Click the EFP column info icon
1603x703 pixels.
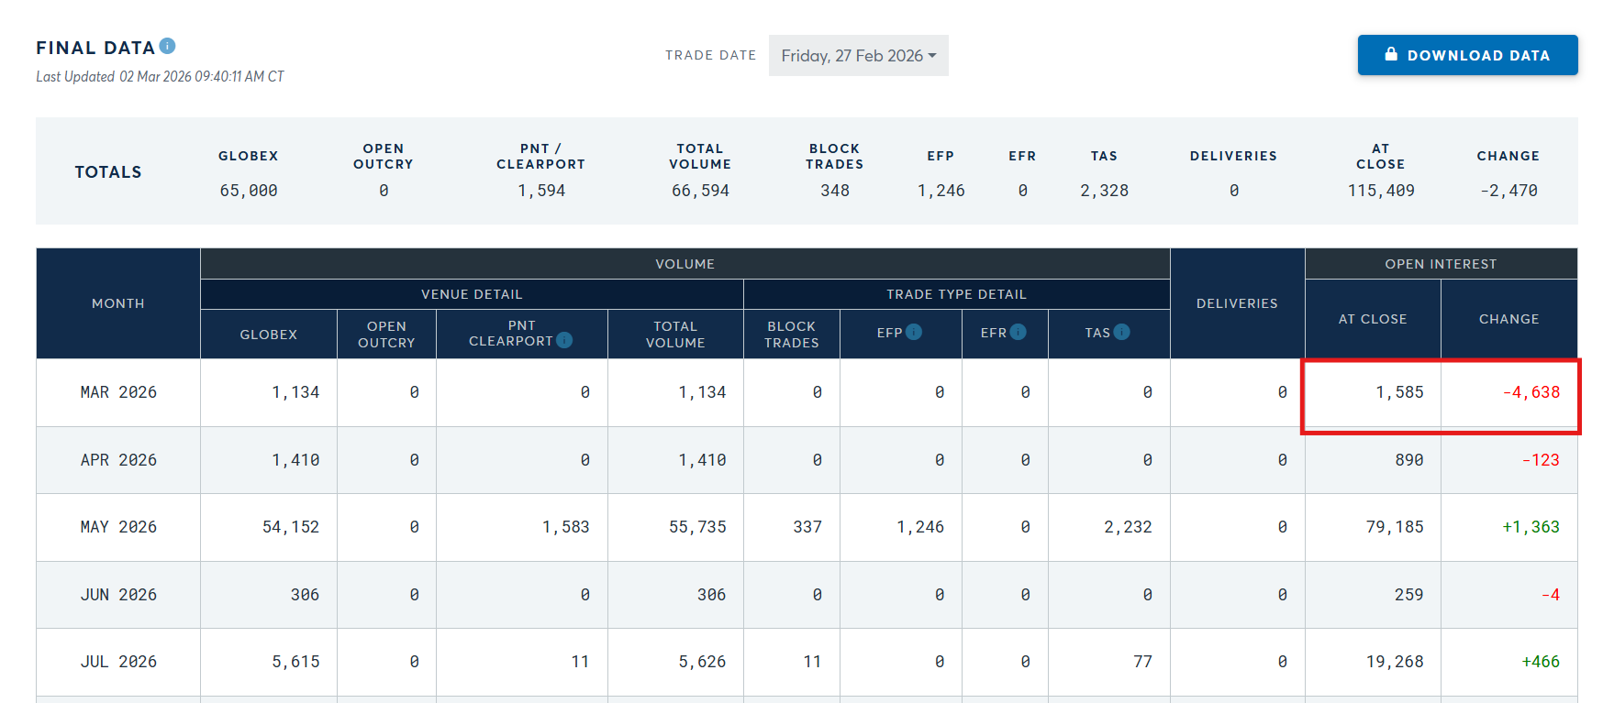(914, 332)
